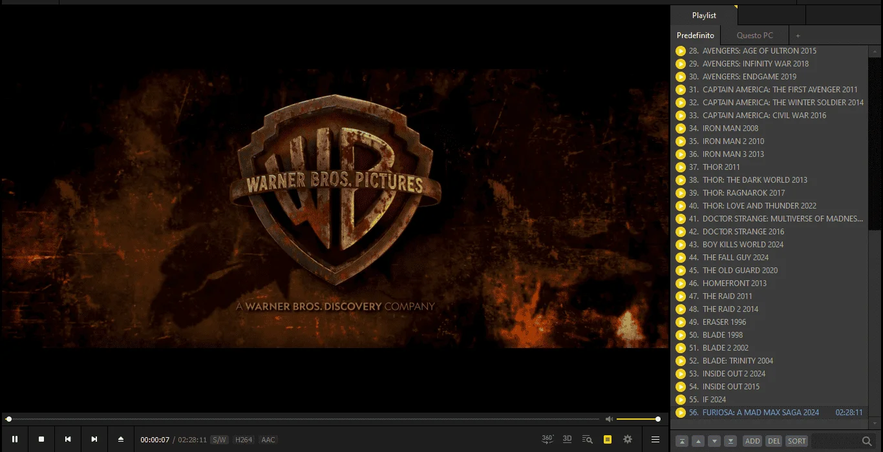Click play icon beside IF 2024
Image resolution: width=883 pixels, height=452 pixels.
pos(681,400)
